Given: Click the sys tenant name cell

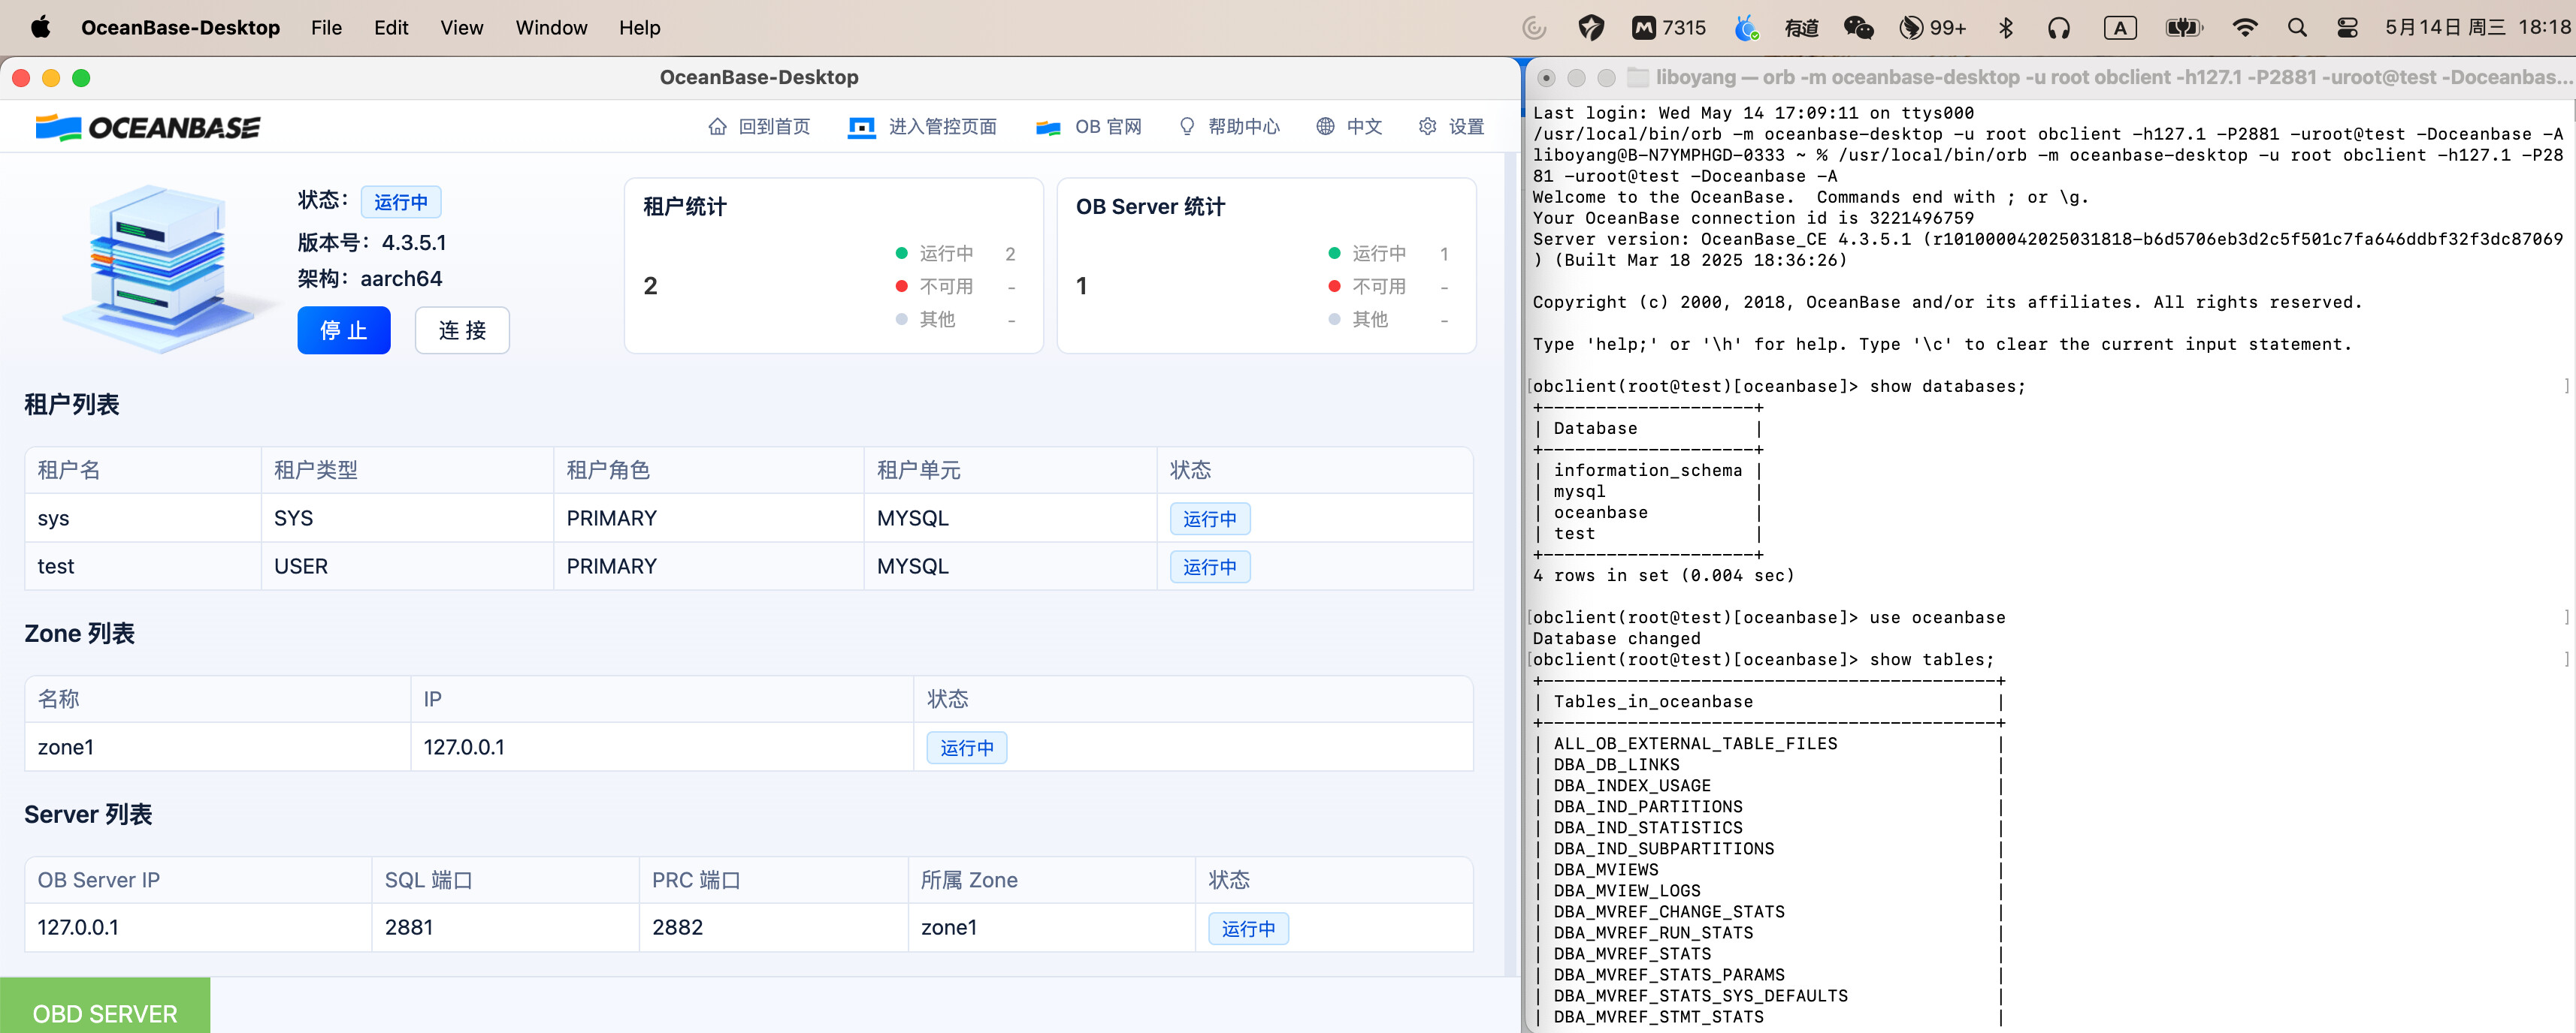Looking at the screenshot, I should [143, 519].
